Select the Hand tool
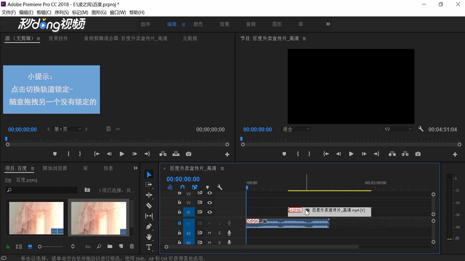The width and height of the screenshot is (465, 261). [149, 237]
